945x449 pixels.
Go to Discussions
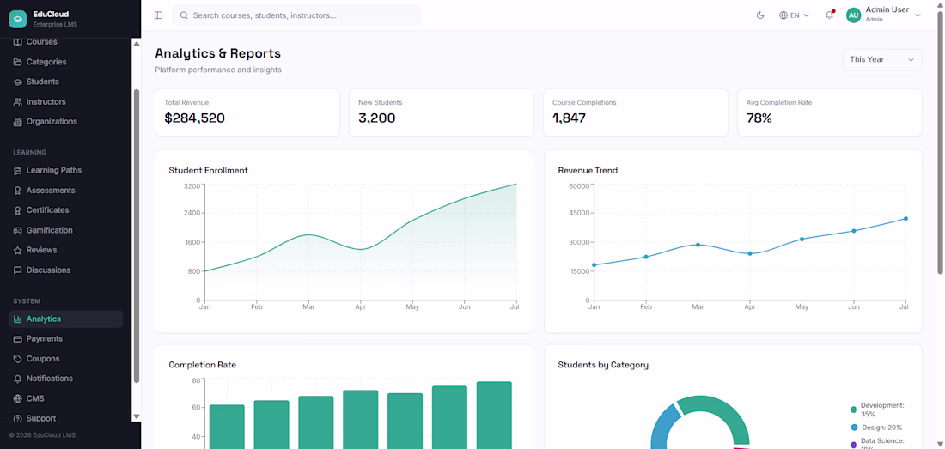click(65, 270)
